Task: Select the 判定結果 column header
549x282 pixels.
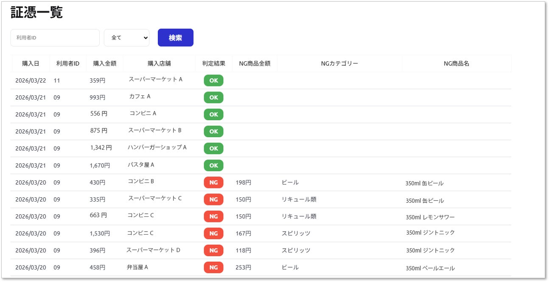Action: point(214,64)
